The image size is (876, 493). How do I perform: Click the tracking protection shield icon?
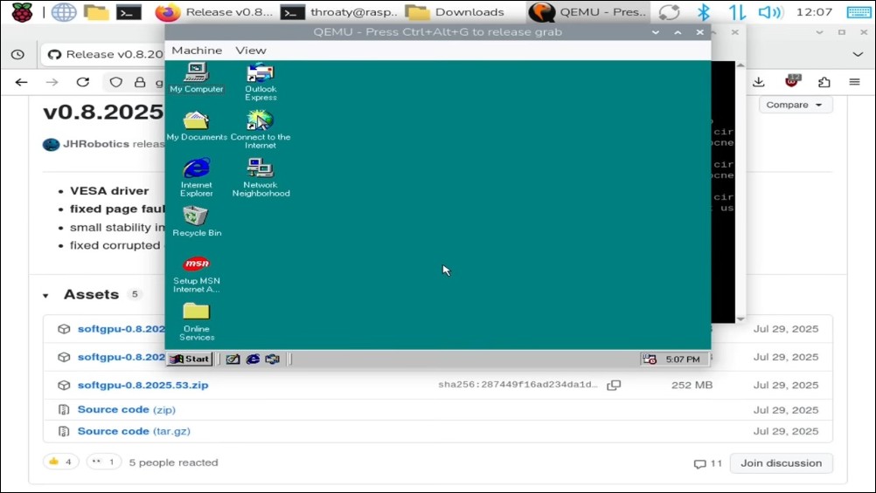click(115, 82)
